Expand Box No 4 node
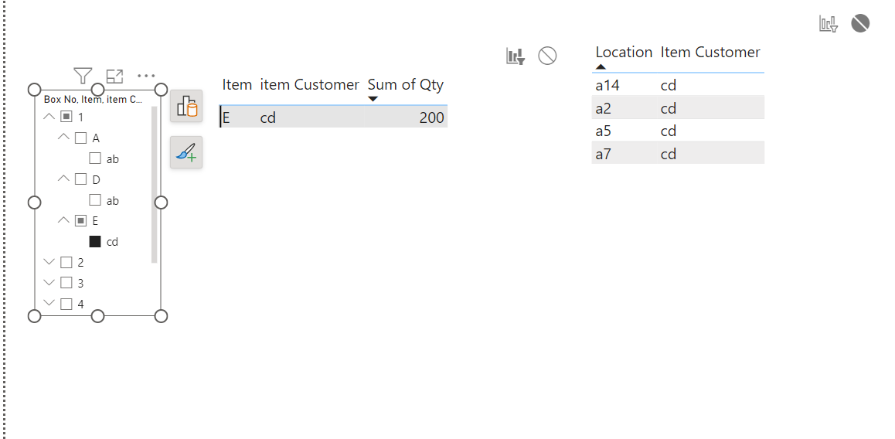The image size is (895, 439). coord(49,303)
